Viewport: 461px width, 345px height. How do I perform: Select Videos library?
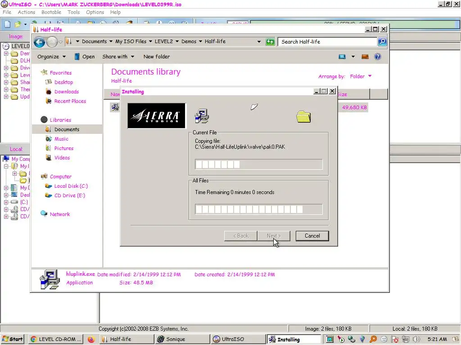62,158
